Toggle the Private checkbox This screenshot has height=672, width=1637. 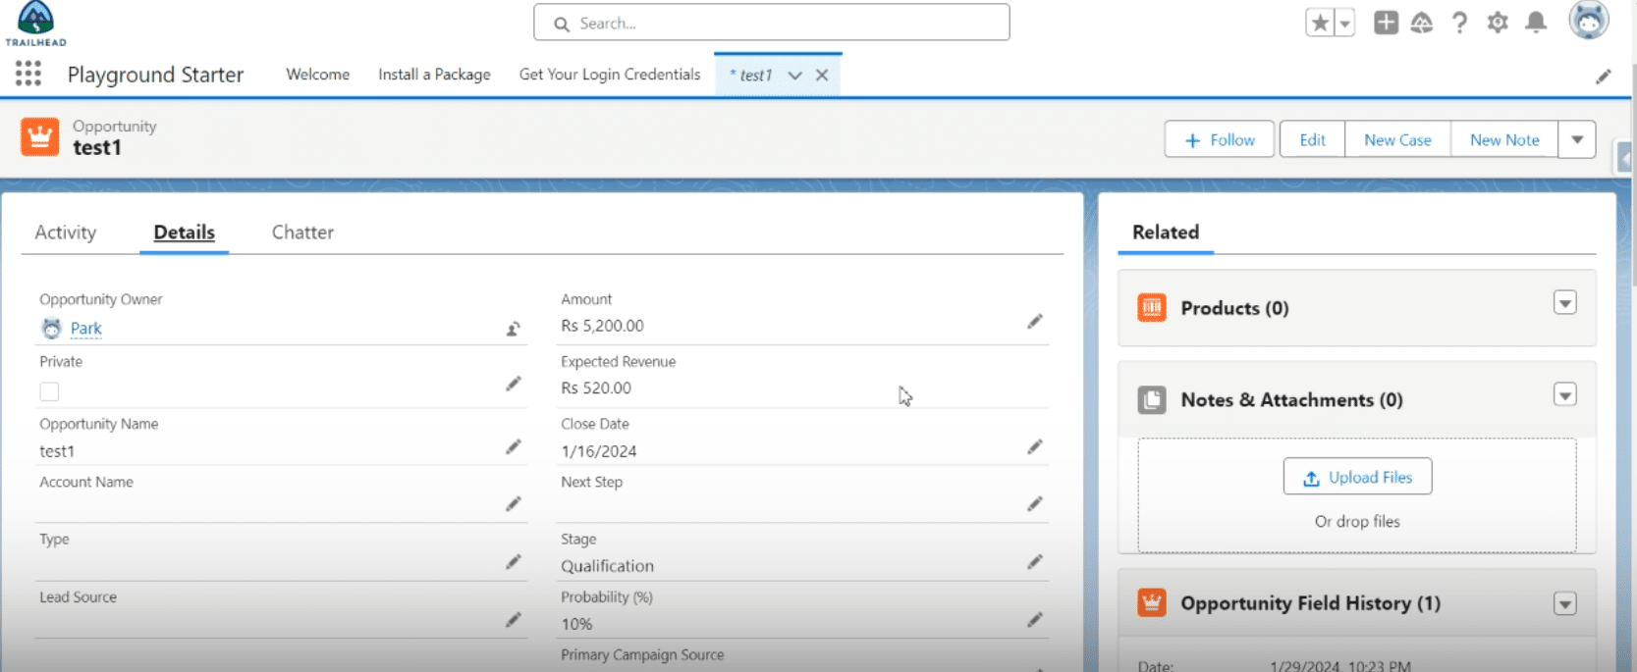[x=49, y=391]
